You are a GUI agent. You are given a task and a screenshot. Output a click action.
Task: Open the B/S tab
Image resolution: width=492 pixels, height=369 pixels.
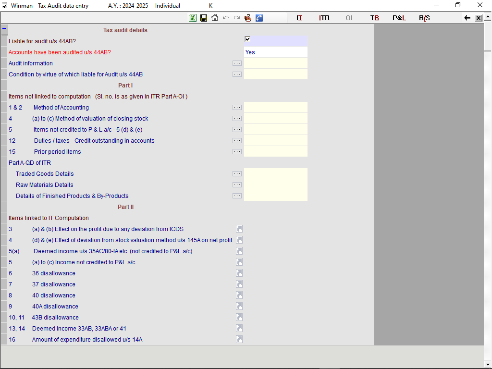tap(424, 18)
